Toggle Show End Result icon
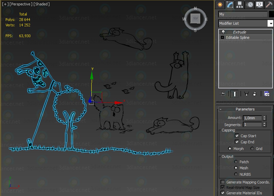 pos(234,94)
